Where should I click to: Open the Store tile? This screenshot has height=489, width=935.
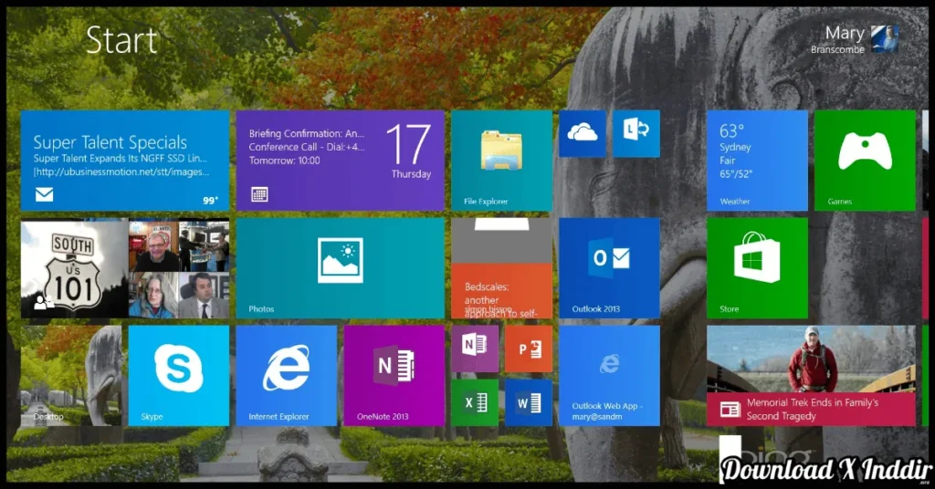pos(757,268)
